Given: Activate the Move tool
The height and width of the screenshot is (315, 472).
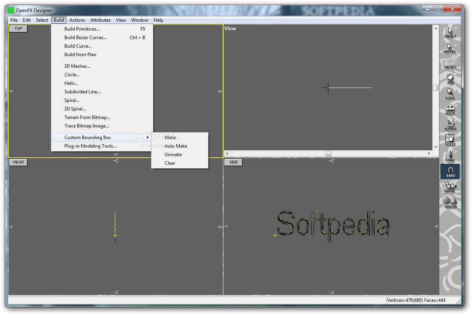Looking at the screenshot, I should 450,110.
